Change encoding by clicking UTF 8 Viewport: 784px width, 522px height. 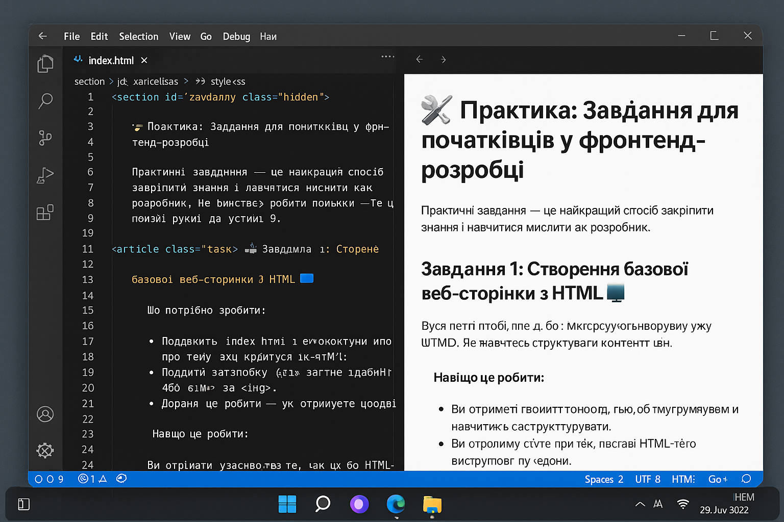pyautogui.click(x=647, y=479)
